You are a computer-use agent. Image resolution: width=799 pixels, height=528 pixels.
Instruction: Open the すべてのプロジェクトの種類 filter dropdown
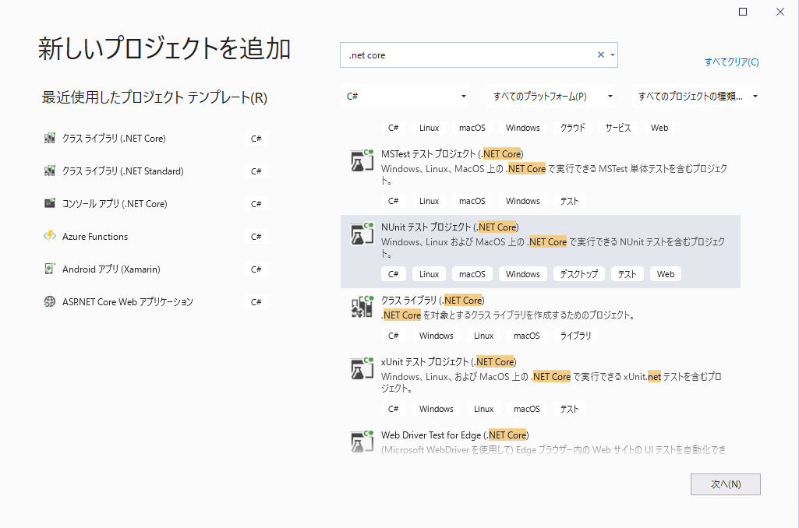pos(695,97)
